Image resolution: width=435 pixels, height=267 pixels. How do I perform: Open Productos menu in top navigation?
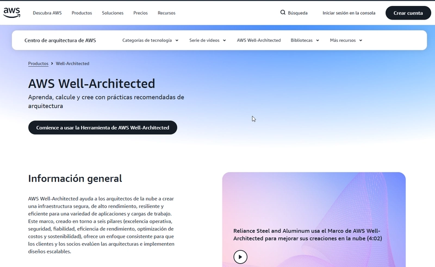(x=82, y=13)
